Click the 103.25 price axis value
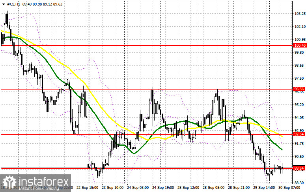This screenshot has height=192, width=308. [300, 13]
